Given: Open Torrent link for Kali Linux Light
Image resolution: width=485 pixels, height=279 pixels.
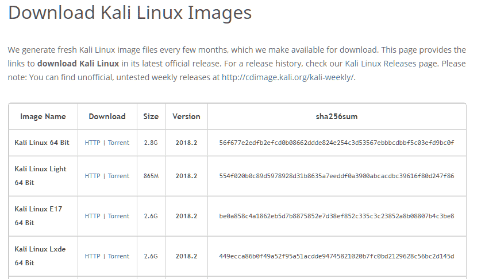Looking at the screenshot, I should coord(118,176).
